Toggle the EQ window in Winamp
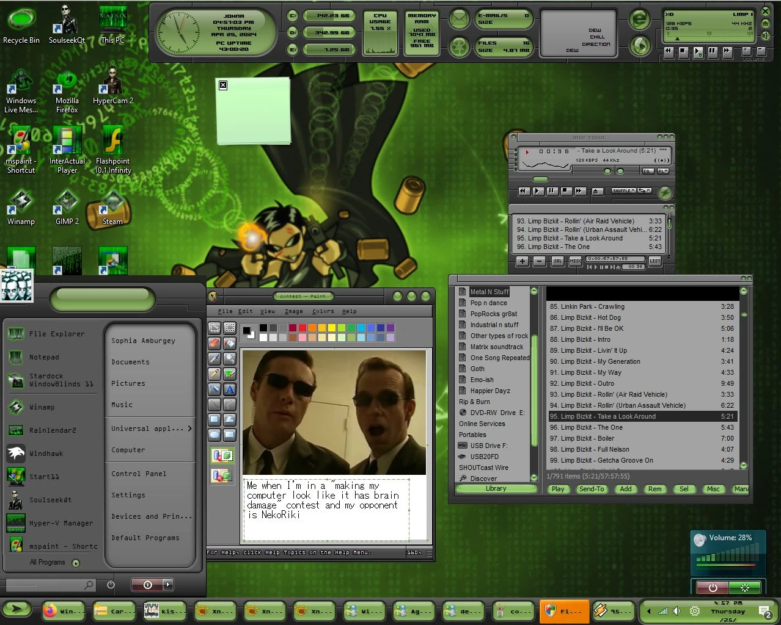The image size is (781, 625). (648, 172)
